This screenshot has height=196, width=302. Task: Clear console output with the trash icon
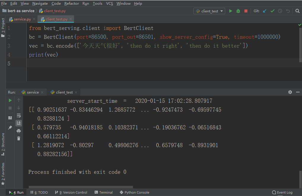point(18,138)
